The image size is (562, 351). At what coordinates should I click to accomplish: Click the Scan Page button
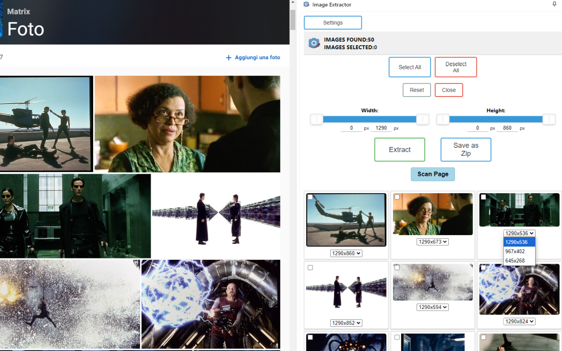[x=433, y=174]
